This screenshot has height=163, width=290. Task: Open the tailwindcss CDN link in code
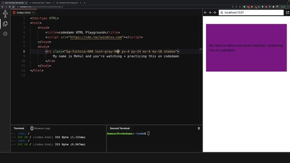click(96, 37)
